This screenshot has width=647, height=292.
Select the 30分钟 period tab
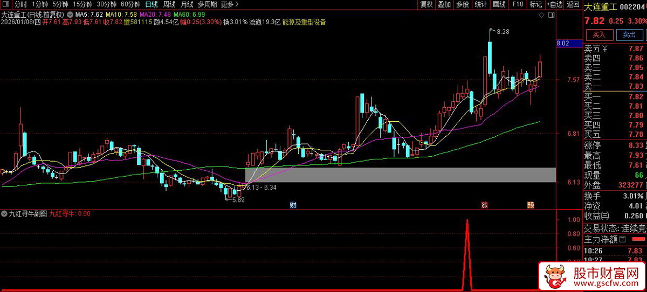point(107,4)
